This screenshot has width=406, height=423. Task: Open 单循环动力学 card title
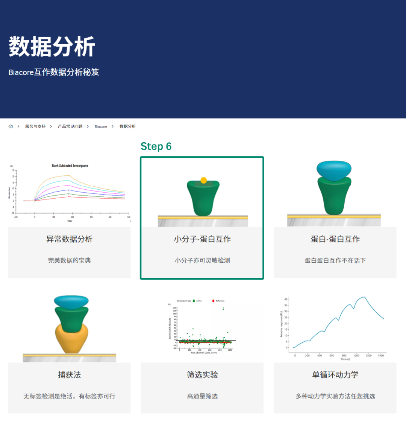335,375
